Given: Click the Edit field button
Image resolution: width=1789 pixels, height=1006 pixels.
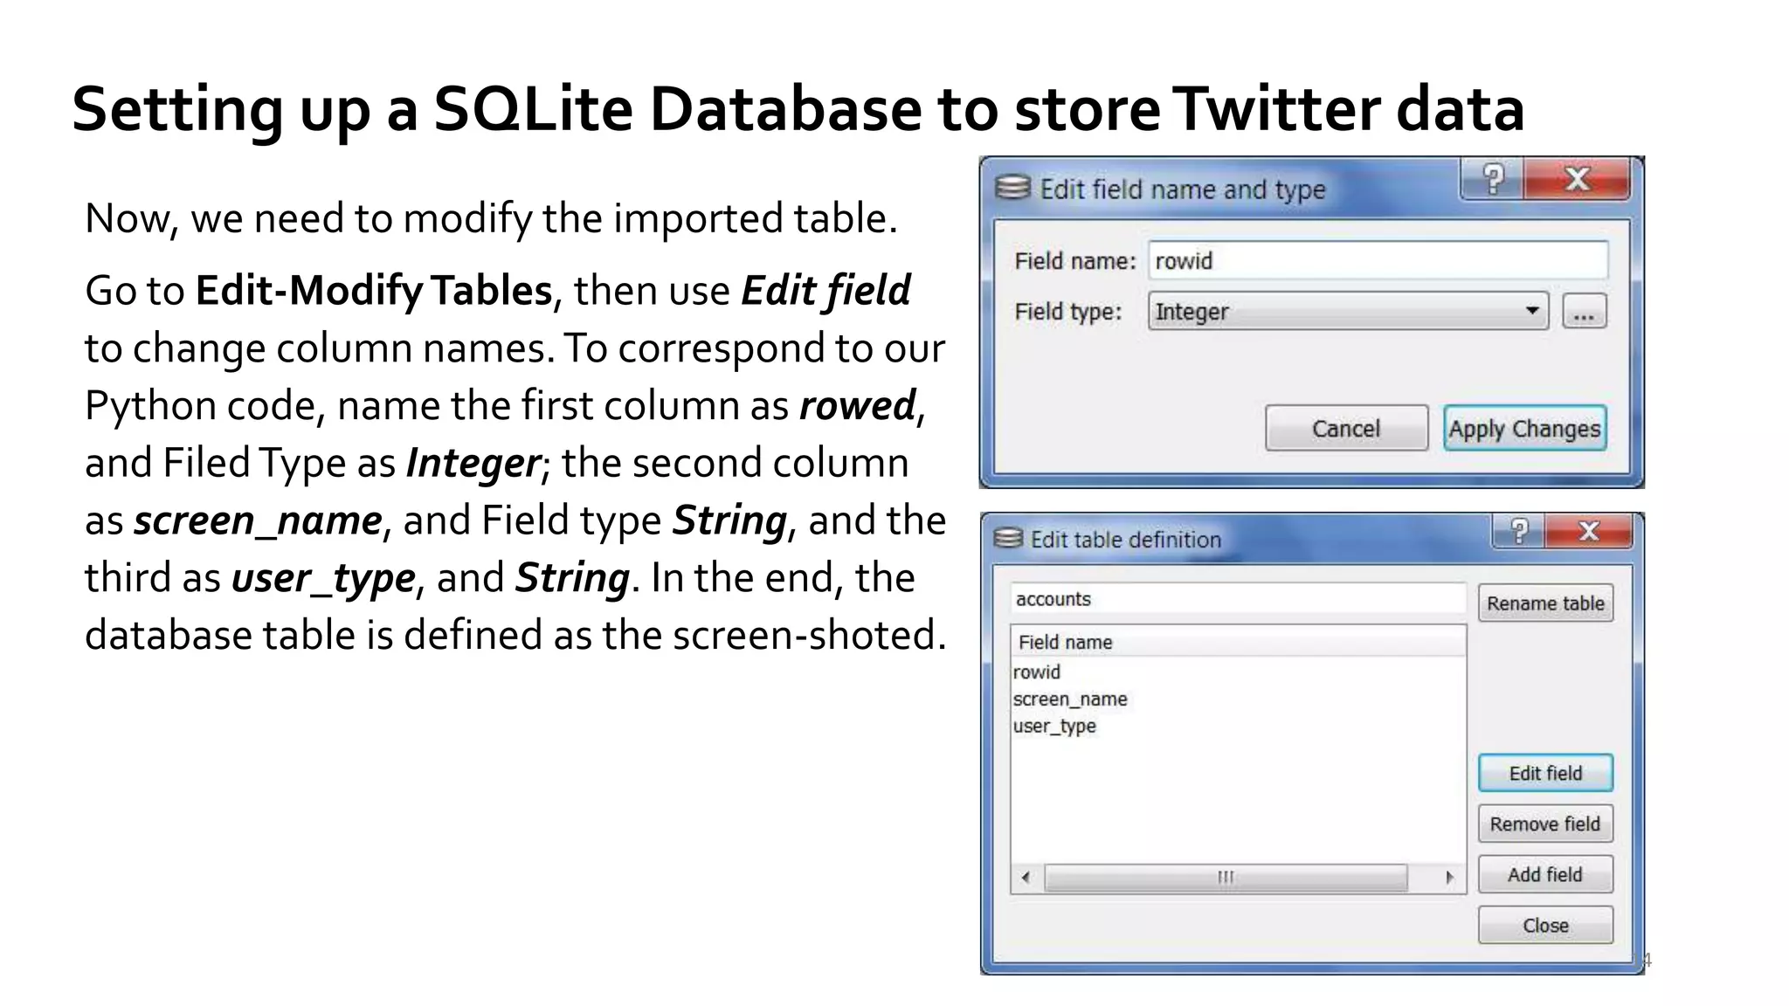Looking at the screenshot, I should coord(1545,773).
